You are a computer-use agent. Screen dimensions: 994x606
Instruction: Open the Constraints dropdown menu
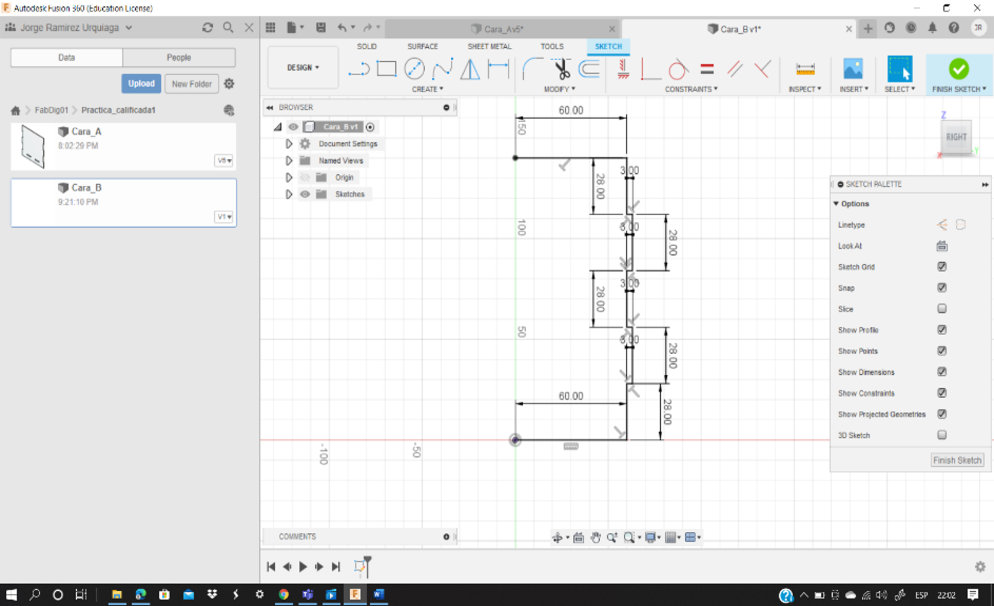(x=691, y=89)
